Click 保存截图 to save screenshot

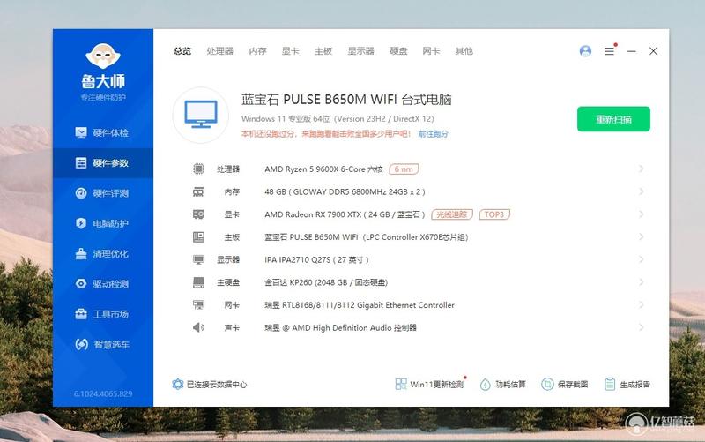tap(565, 384)
